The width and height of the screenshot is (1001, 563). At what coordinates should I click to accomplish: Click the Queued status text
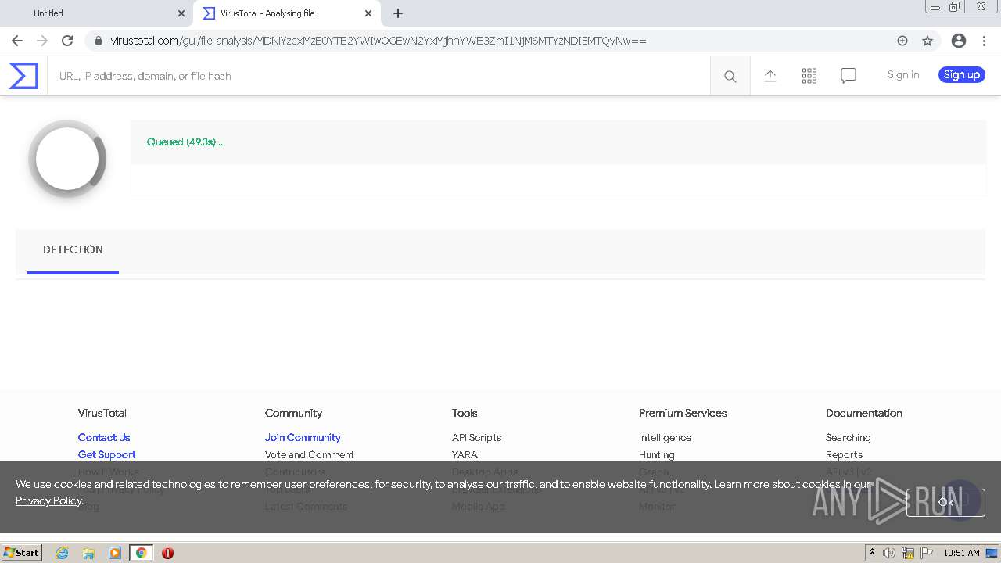coord(185,142)
